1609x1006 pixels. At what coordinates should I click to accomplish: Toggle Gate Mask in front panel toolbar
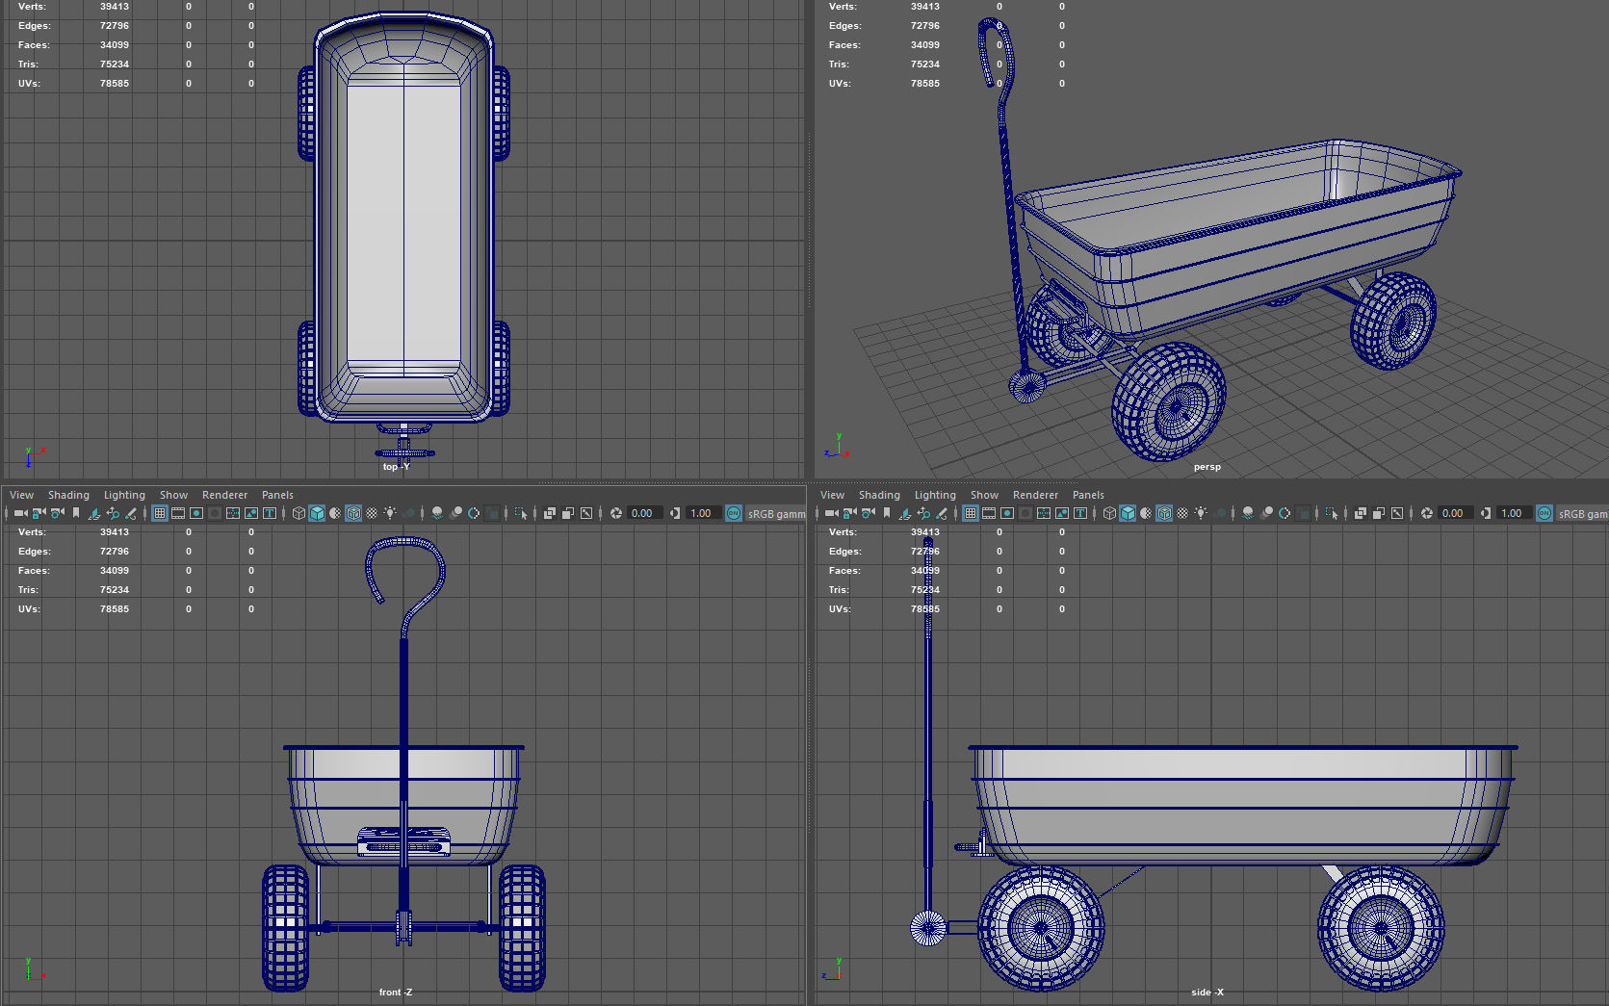tap(215, 513)
